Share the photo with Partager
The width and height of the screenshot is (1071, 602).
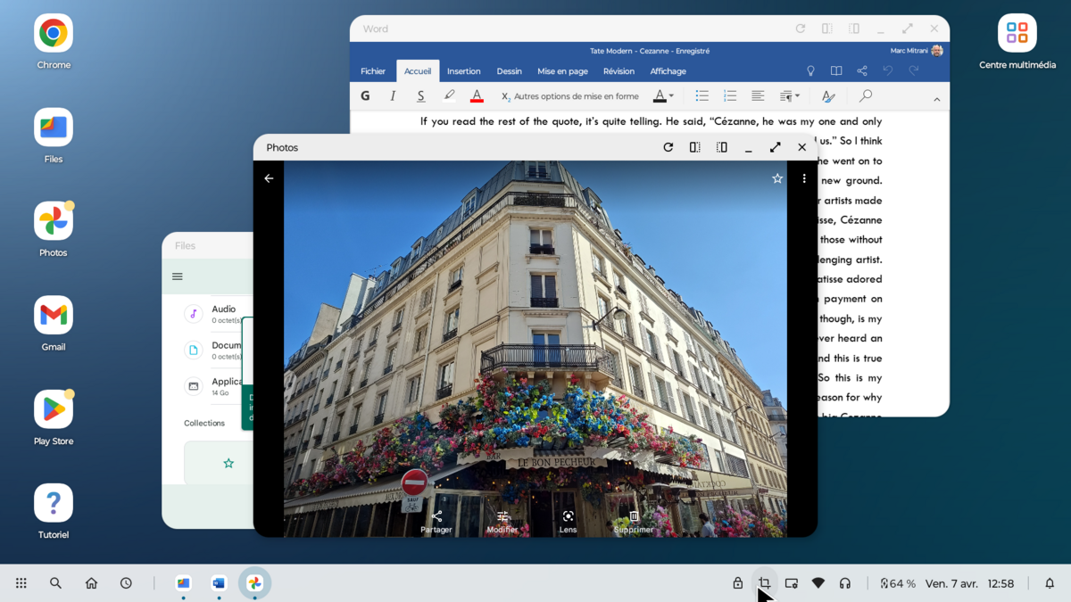tap(436, 523)
